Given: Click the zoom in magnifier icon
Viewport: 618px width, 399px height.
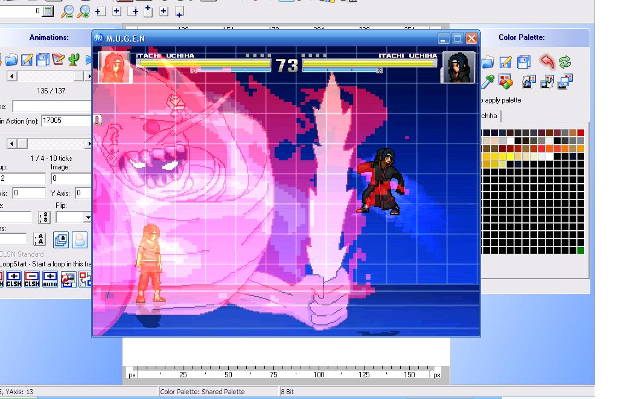Looking at the screenshot, I should coord(83,12).
